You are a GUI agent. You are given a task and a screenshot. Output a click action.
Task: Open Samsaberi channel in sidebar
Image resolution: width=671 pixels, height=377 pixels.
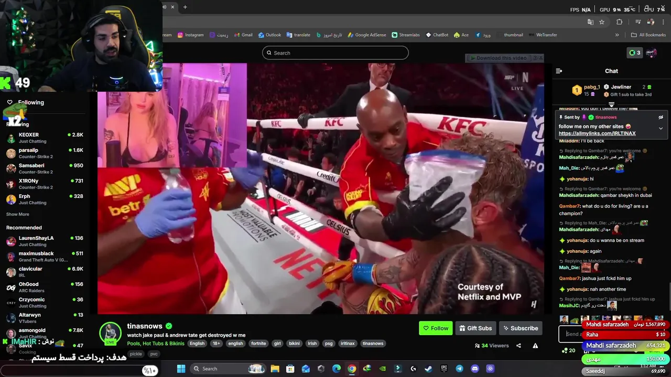45,169
